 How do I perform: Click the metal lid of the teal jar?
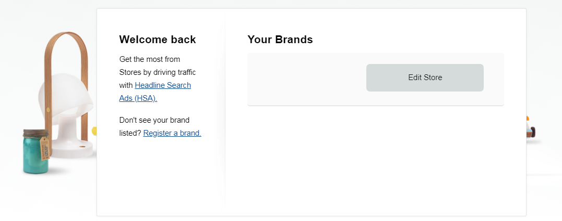(35, 133)
